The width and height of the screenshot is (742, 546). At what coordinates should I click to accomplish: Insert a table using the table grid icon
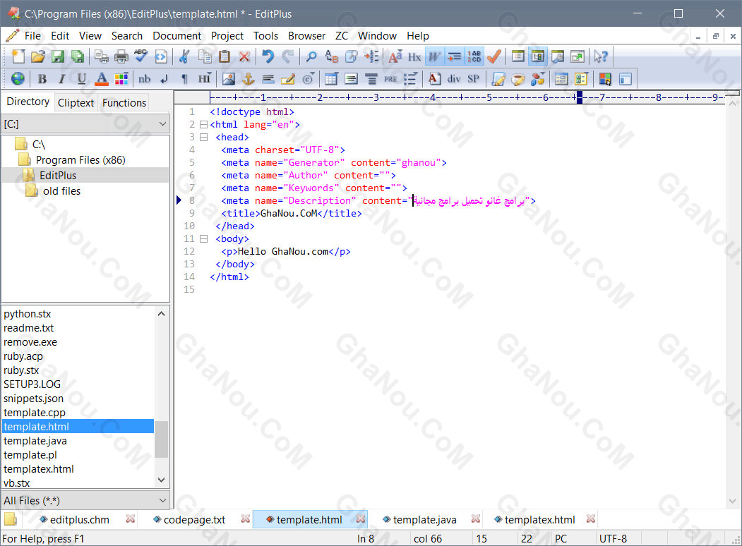click(331, 79)
